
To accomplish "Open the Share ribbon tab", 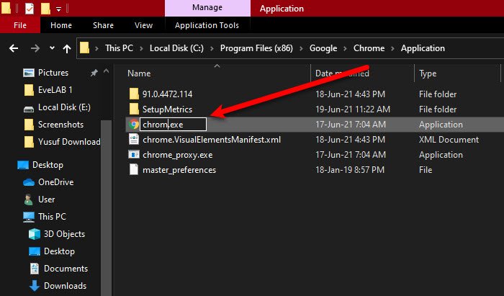I will coord(103,25).
